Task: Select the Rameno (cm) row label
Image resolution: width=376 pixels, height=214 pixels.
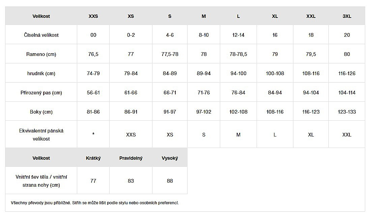Action: tap(41, 54)
